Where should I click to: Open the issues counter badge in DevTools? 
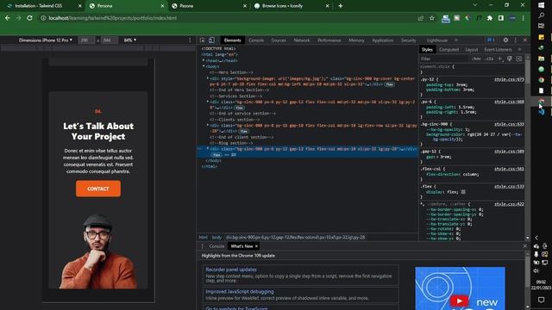click(x=491, y=40)
